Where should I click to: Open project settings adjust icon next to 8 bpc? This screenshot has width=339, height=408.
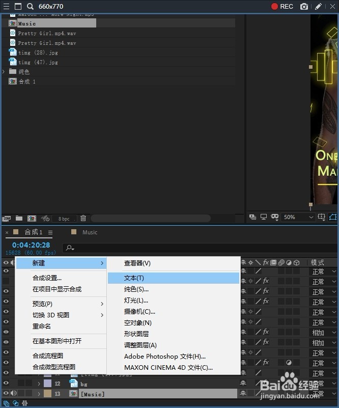(45, 219)
